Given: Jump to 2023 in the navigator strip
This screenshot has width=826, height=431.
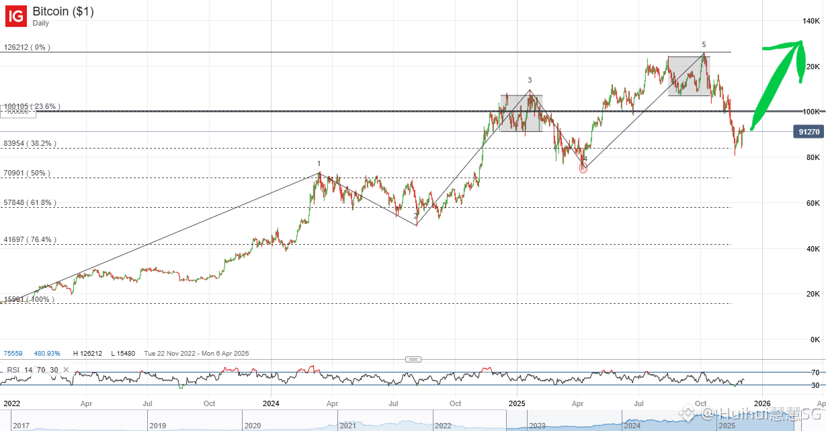Looking at the screenshot, I should point(538,426).
